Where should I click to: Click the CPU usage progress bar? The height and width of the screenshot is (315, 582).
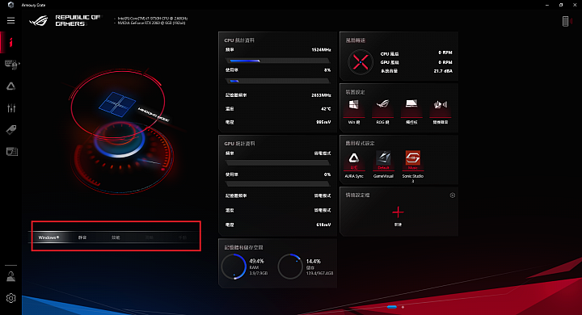(x=277, y=81)
